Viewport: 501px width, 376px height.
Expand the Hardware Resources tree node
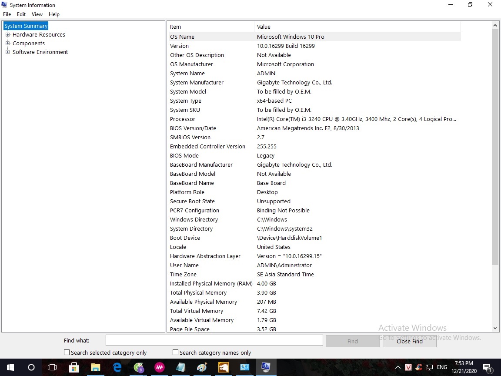point(7,35)
